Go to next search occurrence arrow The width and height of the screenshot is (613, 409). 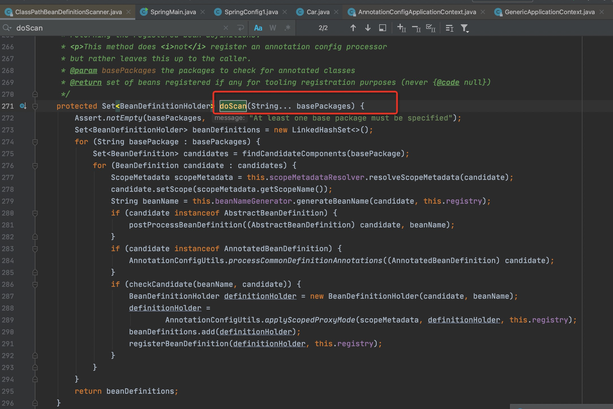(x=368, y=28)
